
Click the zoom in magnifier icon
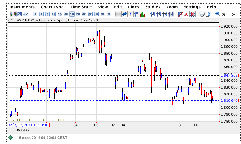(x=218, y=14)
